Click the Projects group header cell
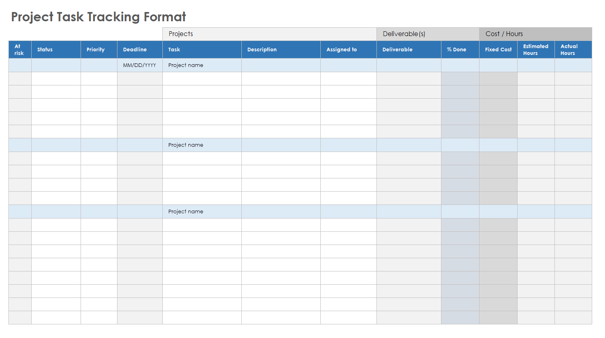Screen dimensions: 605x338 (269, 34)
